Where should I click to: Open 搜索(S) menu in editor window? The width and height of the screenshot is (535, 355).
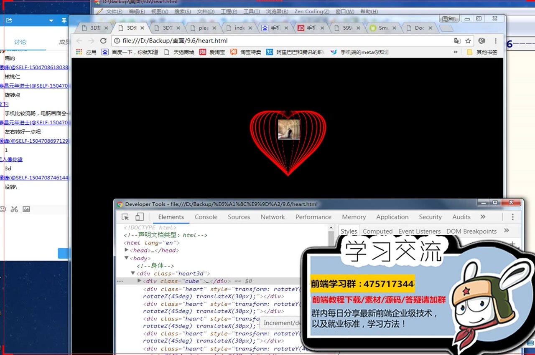(x=183, y=11)
